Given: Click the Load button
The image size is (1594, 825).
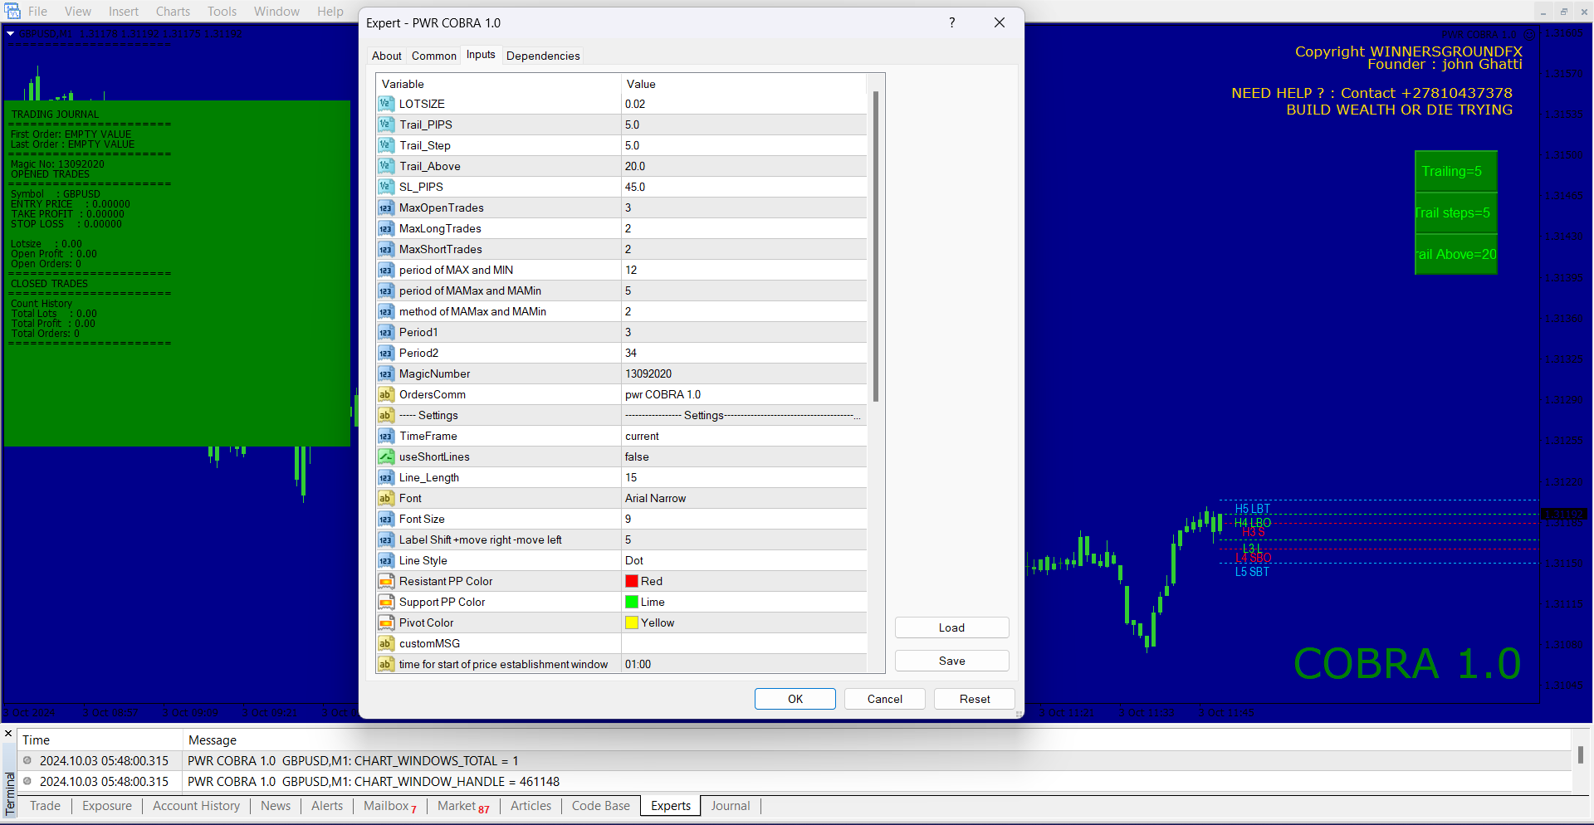Looking at the screenshot, I should point(951,627).
